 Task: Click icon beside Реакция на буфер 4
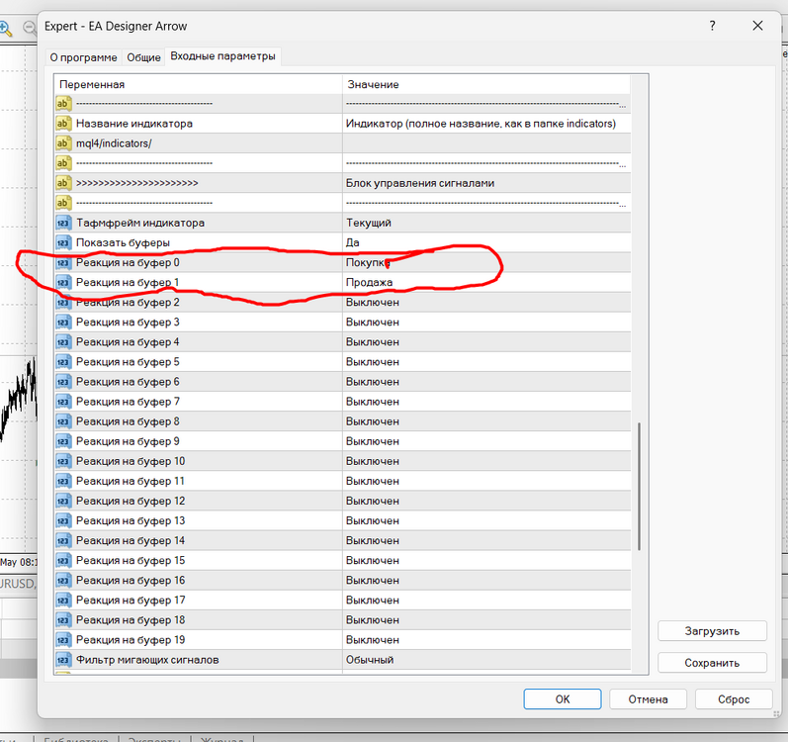coord(63,342)
